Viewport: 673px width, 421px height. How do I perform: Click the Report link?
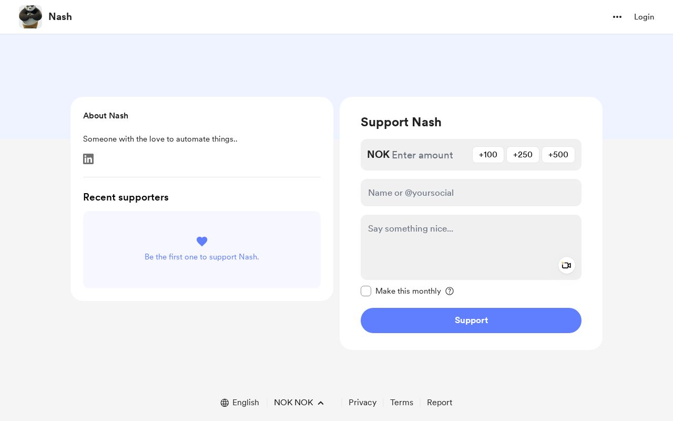[x=440, y=403]
